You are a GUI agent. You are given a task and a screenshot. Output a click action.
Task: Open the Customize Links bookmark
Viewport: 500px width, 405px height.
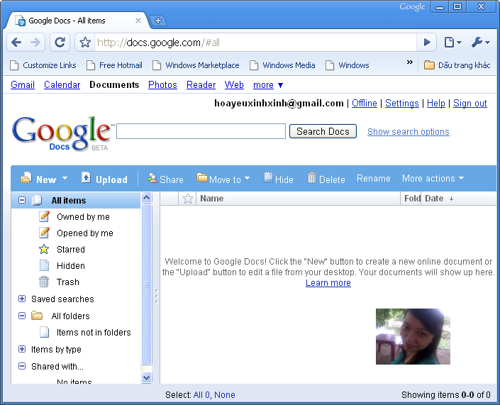pos(43,65)
